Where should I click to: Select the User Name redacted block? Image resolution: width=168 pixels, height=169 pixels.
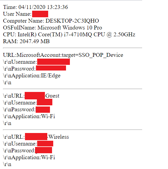40,14
